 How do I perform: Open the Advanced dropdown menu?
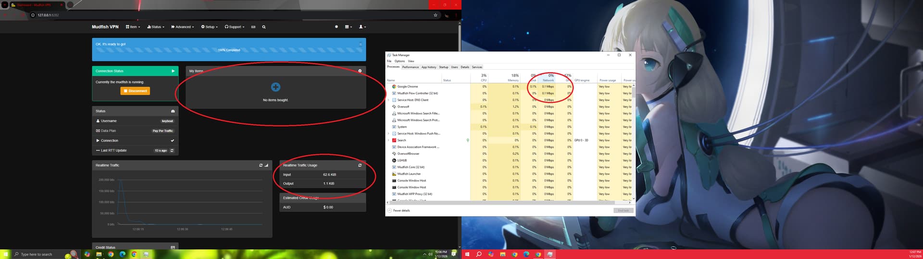click(182, 27)
